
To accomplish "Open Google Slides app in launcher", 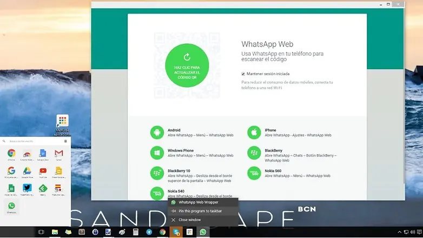I will click(x=58, y=172).
